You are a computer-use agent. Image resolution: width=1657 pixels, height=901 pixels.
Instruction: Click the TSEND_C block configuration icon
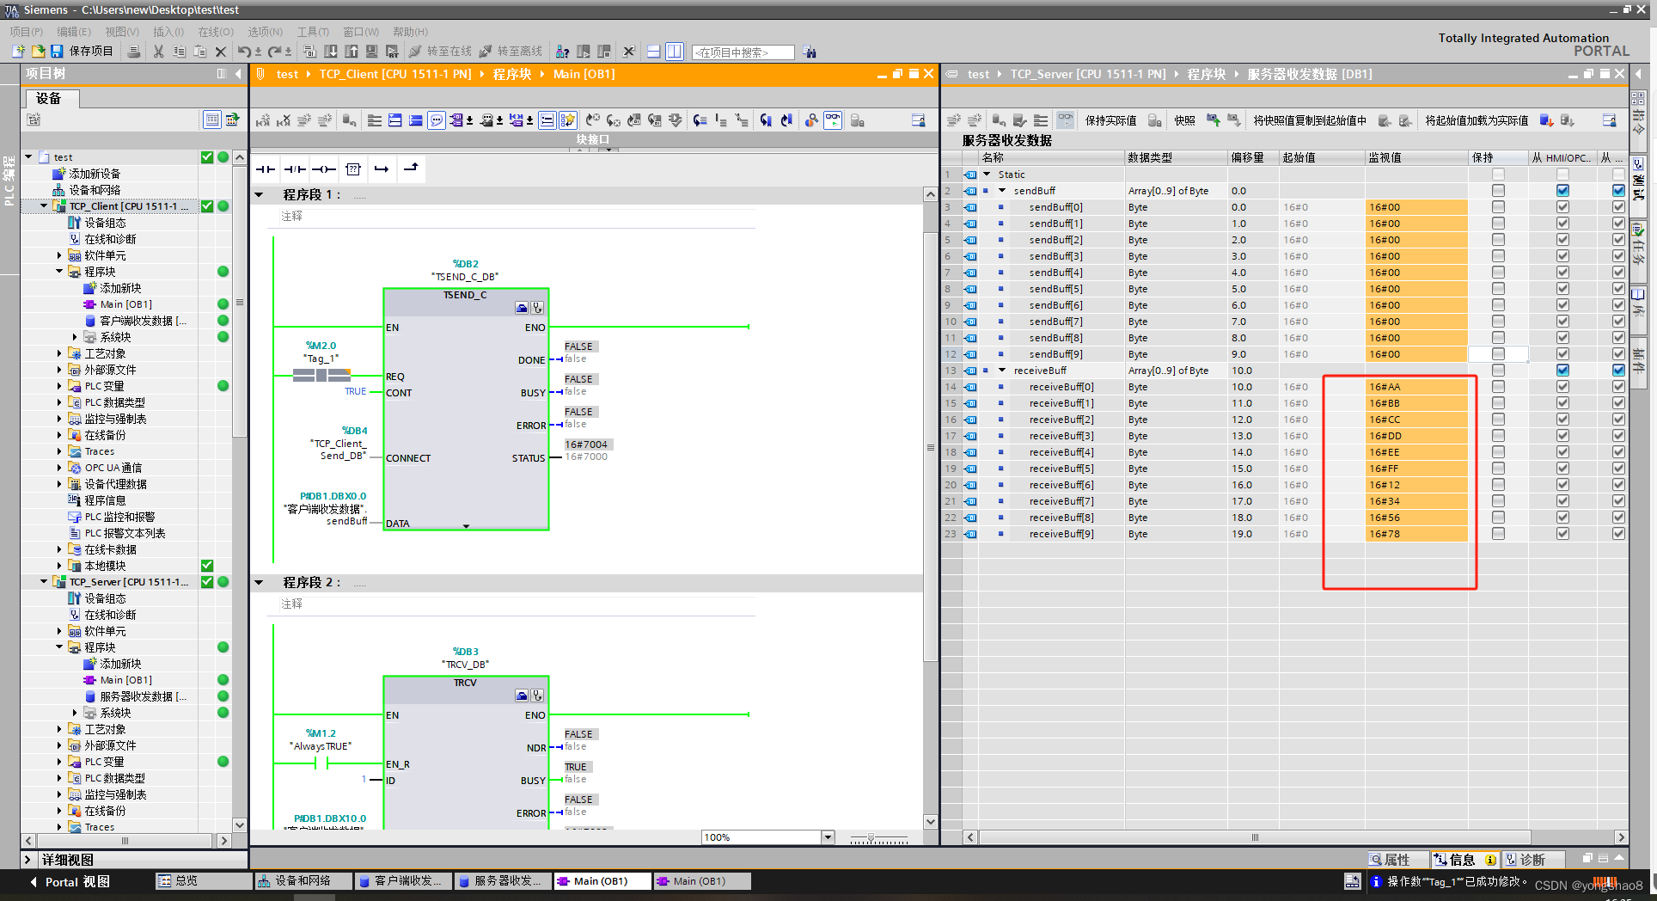pyautogui.click(x=522, y=307)
